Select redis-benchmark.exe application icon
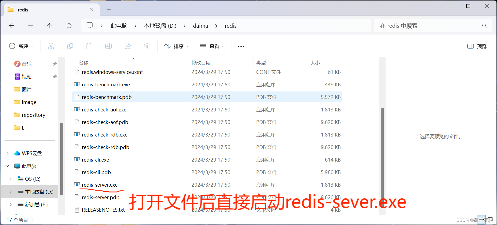The height and width of the screenshot is (225, 497). (77, 85)
